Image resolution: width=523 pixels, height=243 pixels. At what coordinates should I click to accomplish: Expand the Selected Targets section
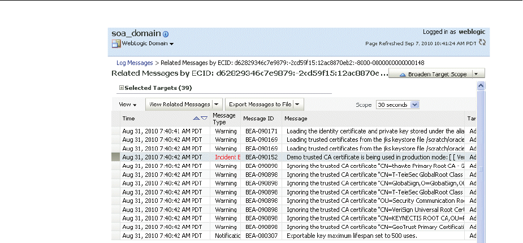121,88
